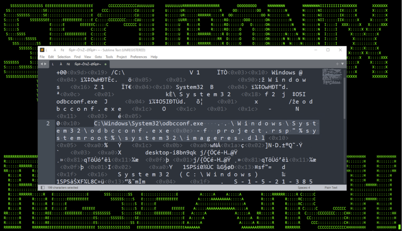Open the View menu
The image size is (402, 231).
[88, 57]
